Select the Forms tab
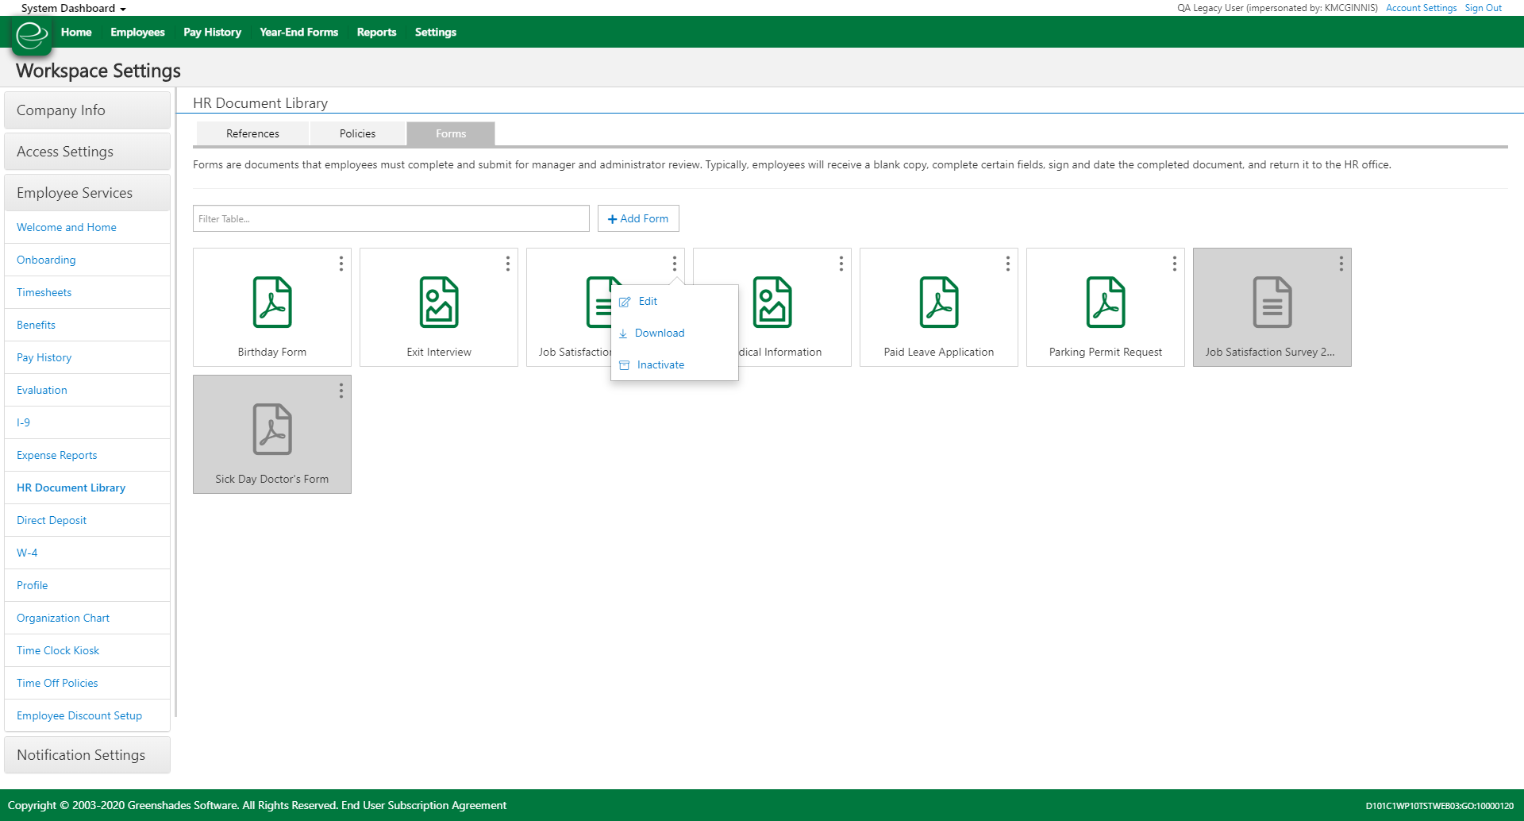 coord(451,133)
